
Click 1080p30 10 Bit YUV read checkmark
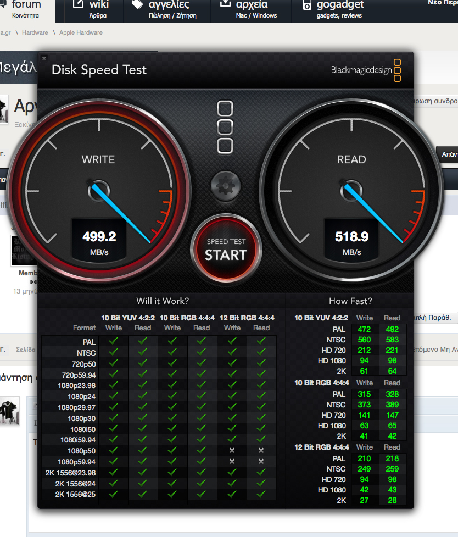coord(143,418)
